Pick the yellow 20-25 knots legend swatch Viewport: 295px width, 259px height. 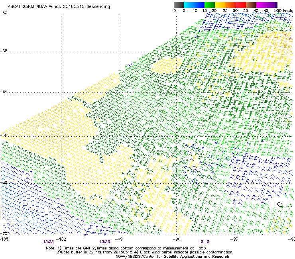point(220,5)
